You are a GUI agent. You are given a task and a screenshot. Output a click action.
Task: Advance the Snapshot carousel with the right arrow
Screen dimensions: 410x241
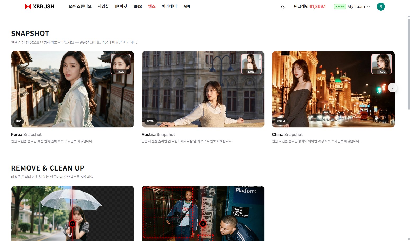tap(393, 88)
